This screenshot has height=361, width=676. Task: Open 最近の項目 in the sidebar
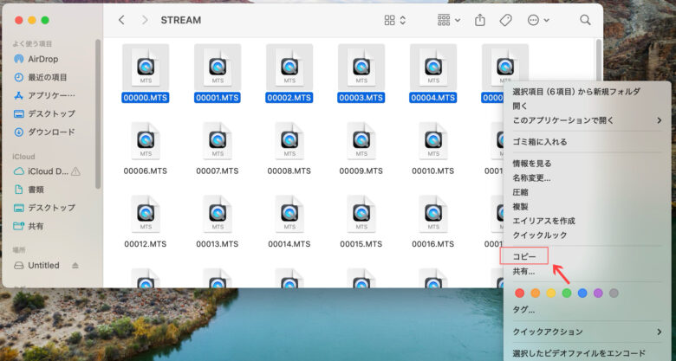tap(47, 77)
